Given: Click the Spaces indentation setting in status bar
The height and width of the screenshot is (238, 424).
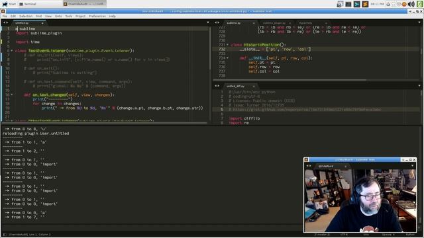Looking at the screenshot, I should click(x=388, y=235).
